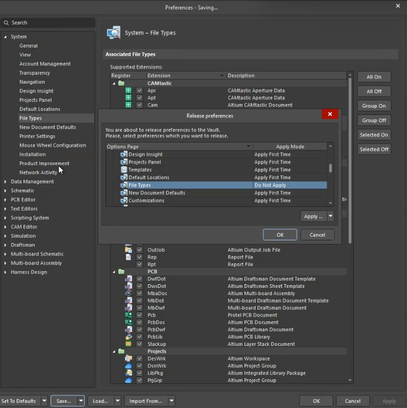Viewport: 407px width, 408px height.
Task: Click the Search input field
Action: [x=48, y=22]
